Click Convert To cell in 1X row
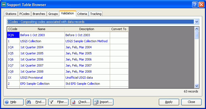Viewport: 206px width, 109px height. pyautogui.click(x=119, y=78)
